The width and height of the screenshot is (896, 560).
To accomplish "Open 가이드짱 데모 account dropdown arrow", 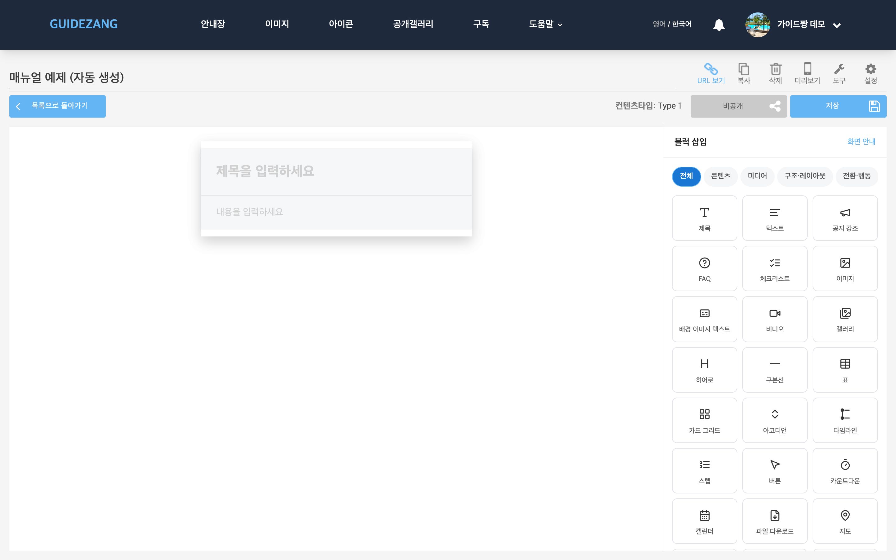I will click(837, 25).
